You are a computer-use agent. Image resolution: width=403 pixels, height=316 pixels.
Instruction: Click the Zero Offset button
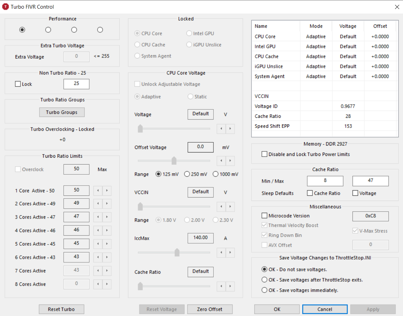click(x=210, y=309)
